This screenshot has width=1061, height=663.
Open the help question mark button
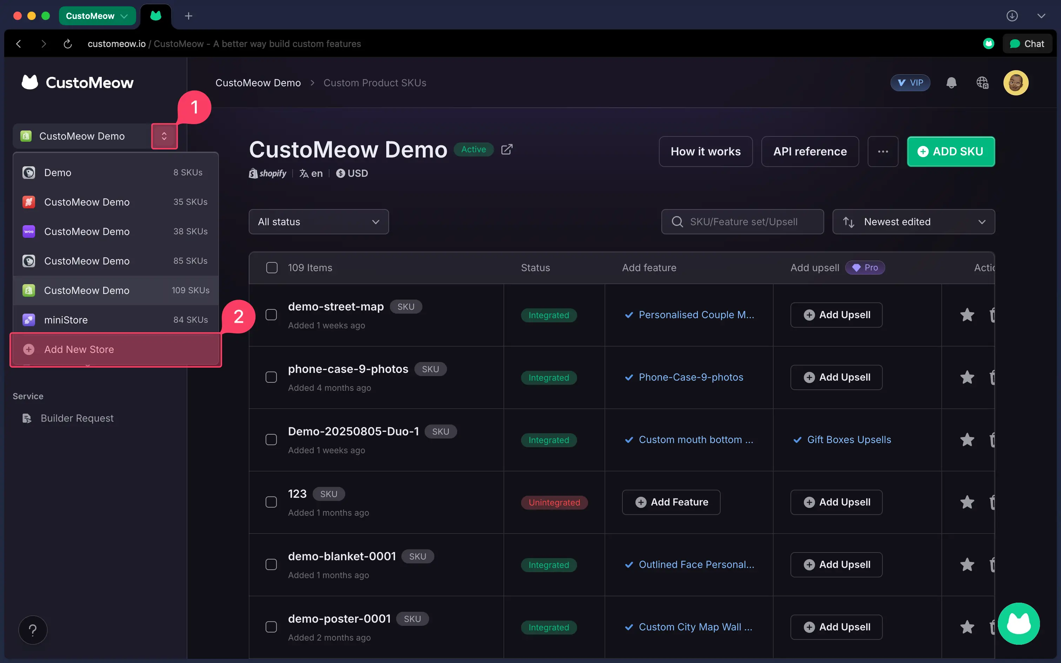(32, 630)
